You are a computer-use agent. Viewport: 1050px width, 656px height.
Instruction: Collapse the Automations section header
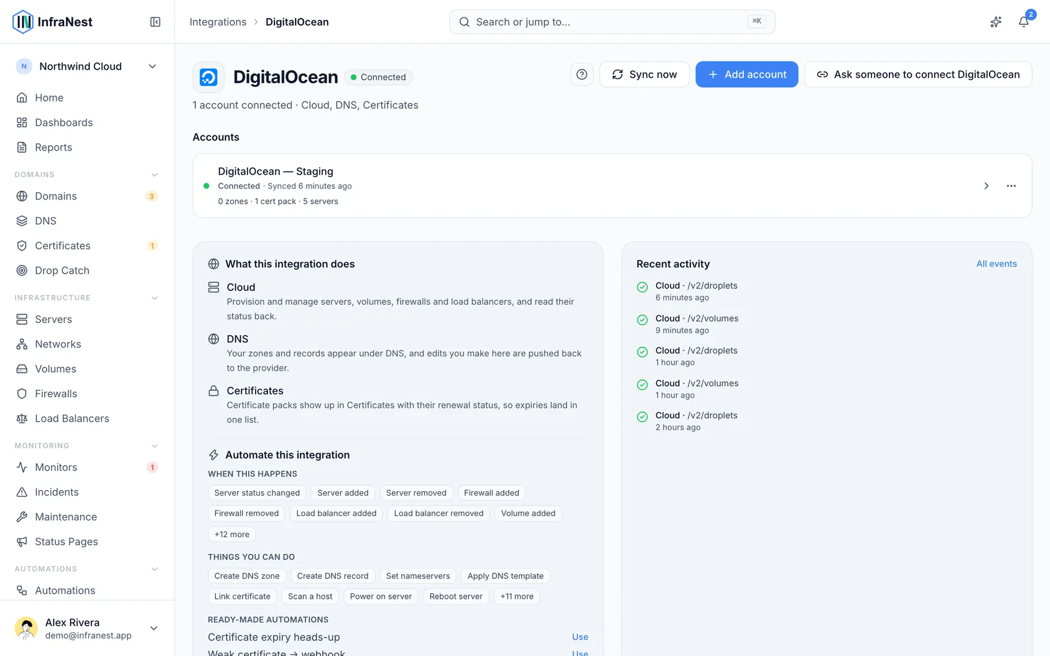click(155, 569)
